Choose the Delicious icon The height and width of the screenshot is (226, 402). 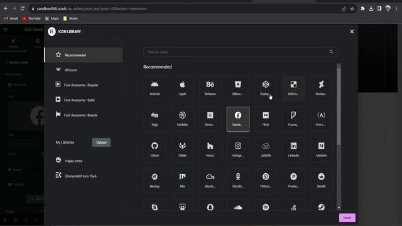[293, 88]
